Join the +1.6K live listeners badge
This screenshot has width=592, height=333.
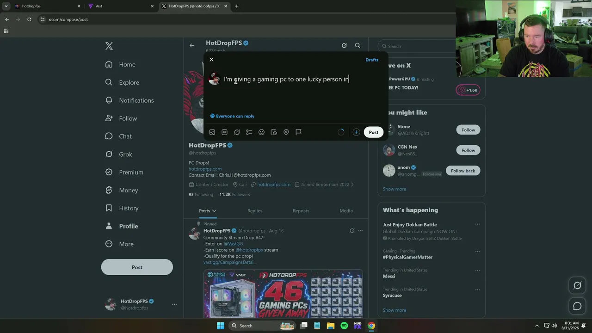pos(468,90)
